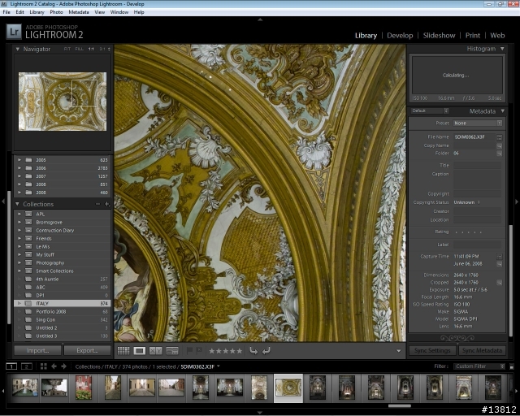Screen dimensions: 520x416
Task: Flag the photo as a pick
Action: point(189,350)
